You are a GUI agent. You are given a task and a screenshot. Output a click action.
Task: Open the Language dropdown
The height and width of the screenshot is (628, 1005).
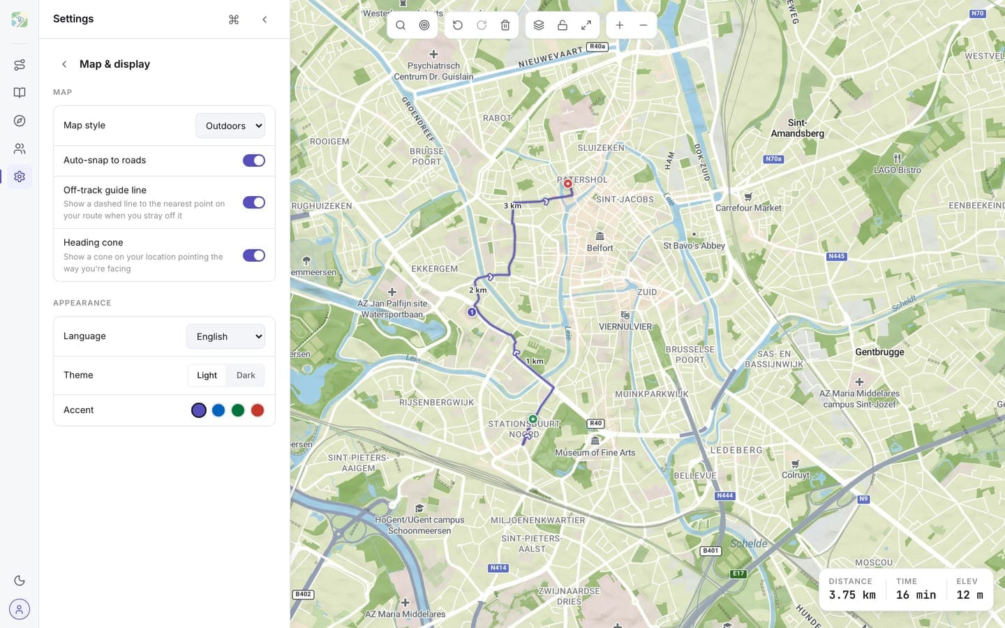[x=225, y=336]
